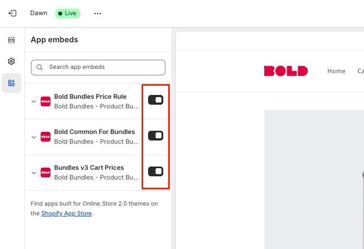Click the Home menu item in preview
The image size is (364, 249).
tap(336, 71)
